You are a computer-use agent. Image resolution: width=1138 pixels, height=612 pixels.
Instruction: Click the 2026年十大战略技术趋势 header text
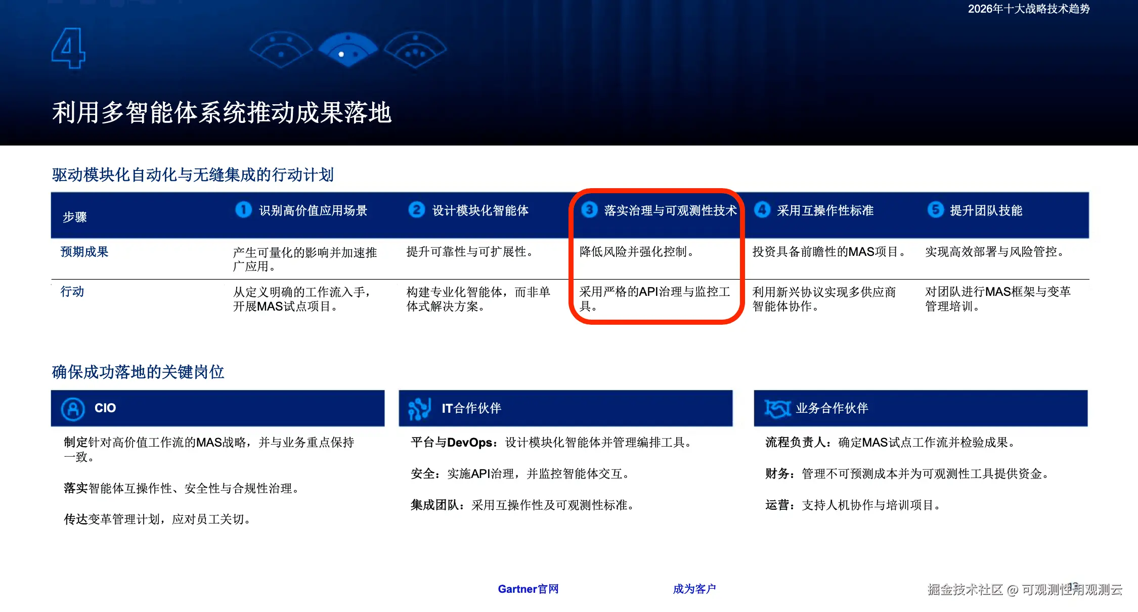tap(1028, 9)
